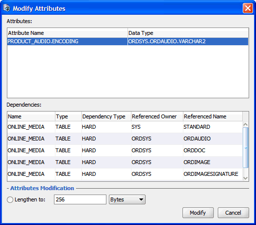Select the PRODUCT_AUDIO.ENCODING attribute row
Viewport: 256px width, 225px height.
click(128, 41)
